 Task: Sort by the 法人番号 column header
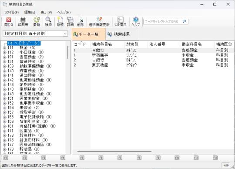[x=164, y=44]
